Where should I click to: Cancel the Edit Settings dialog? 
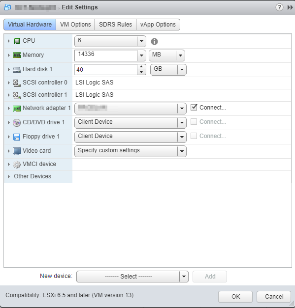(x=274, y=296)
